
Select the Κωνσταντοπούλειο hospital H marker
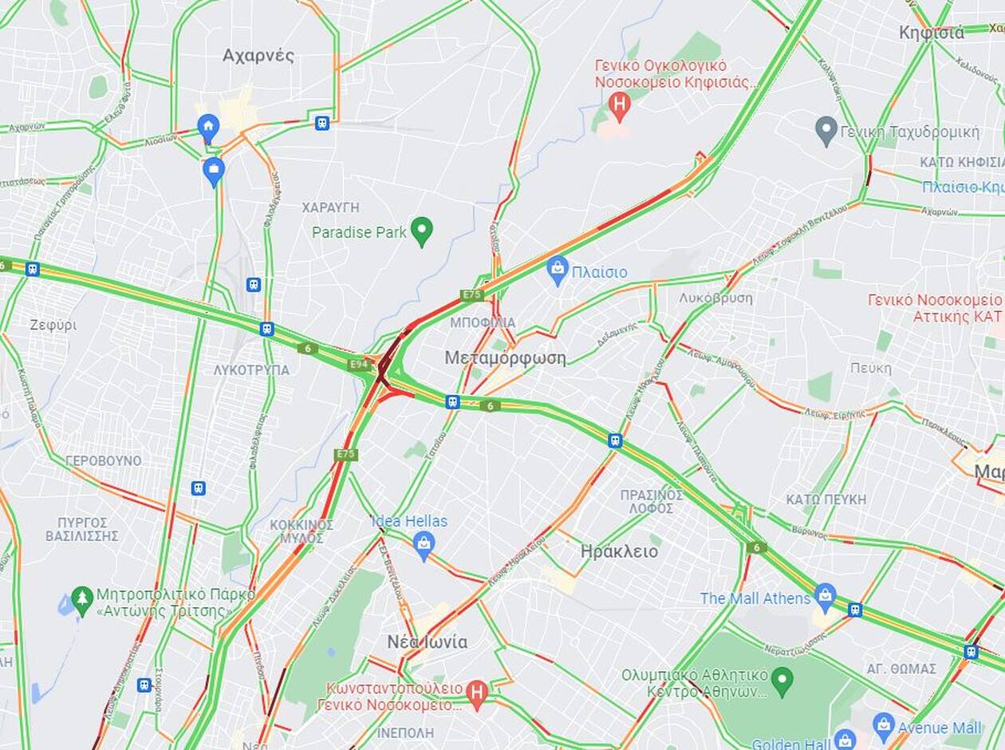477,692
